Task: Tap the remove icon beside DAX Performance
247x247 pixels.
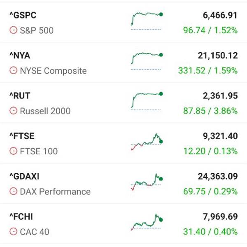Action: pos(14,191)
